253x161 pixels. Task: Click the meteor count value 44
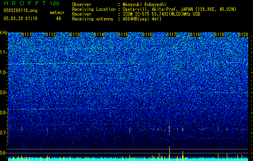click(58, 19)
